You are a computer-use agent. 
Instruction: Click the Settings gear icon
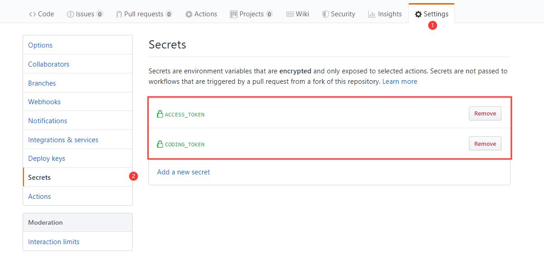pos(418,14)
